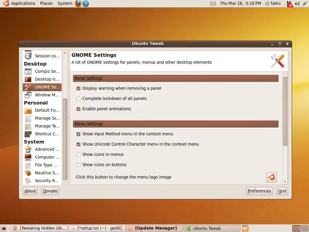309x232 pixels.
Task: Click the Manage Templates document icon
Action: point(28,126)
